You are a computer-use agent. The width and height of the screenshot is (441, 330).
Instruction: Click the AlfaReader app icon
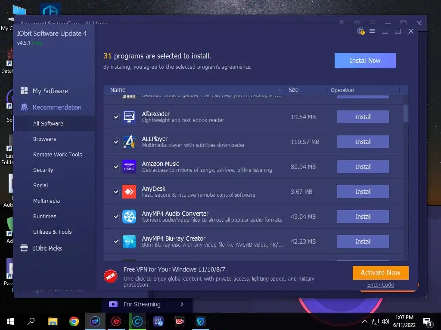(x=129, y=117)
